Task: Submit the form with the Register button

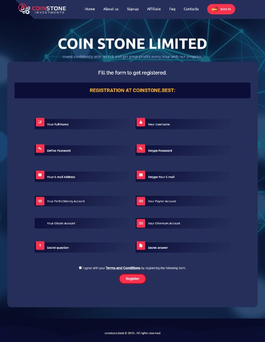Action: (132, 279)
